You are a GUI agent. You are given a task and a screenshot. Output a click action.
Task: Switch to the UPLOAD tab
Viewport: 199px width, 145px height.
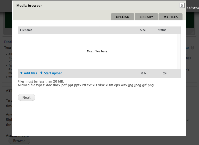click(122, 17)
